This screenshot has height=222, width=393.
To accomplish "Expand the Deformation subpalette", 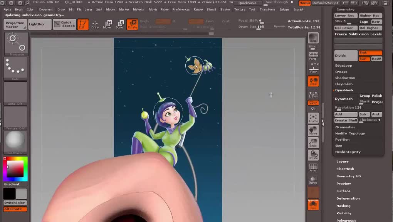I will [x=348, y=198].
